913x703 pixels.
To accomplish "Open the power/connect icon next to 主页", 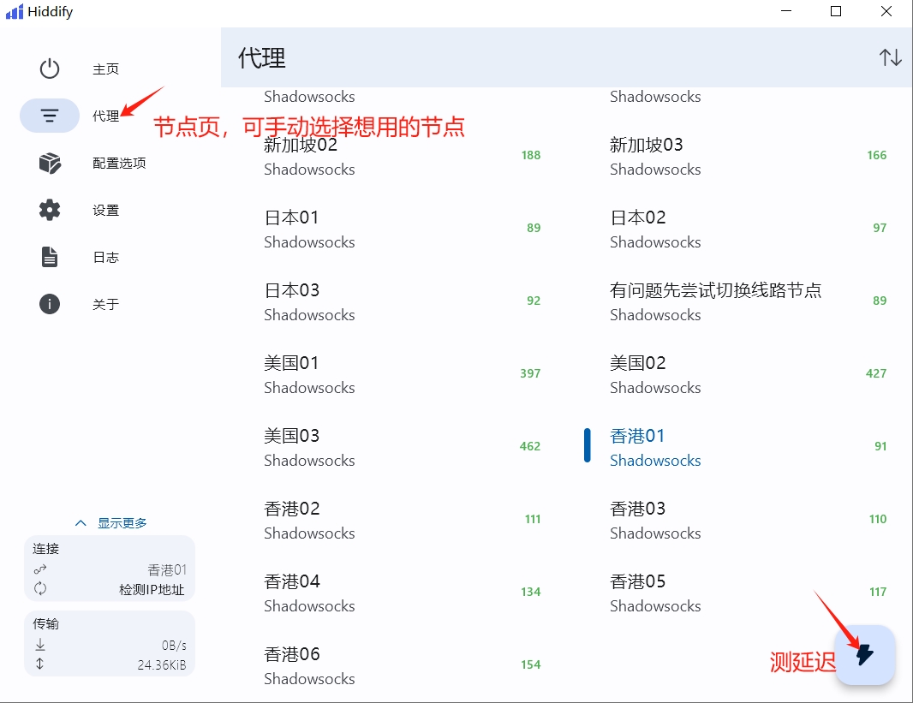I will coord(49,69).
